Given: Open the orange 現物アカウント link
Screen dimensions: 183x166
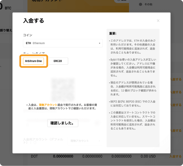Looking at the screenshot, I should (x=48, y=105).
